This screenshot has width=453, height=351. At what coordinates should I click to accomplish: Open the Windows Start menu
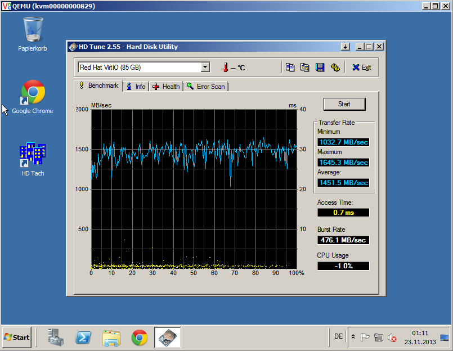[x=17, y=337]
